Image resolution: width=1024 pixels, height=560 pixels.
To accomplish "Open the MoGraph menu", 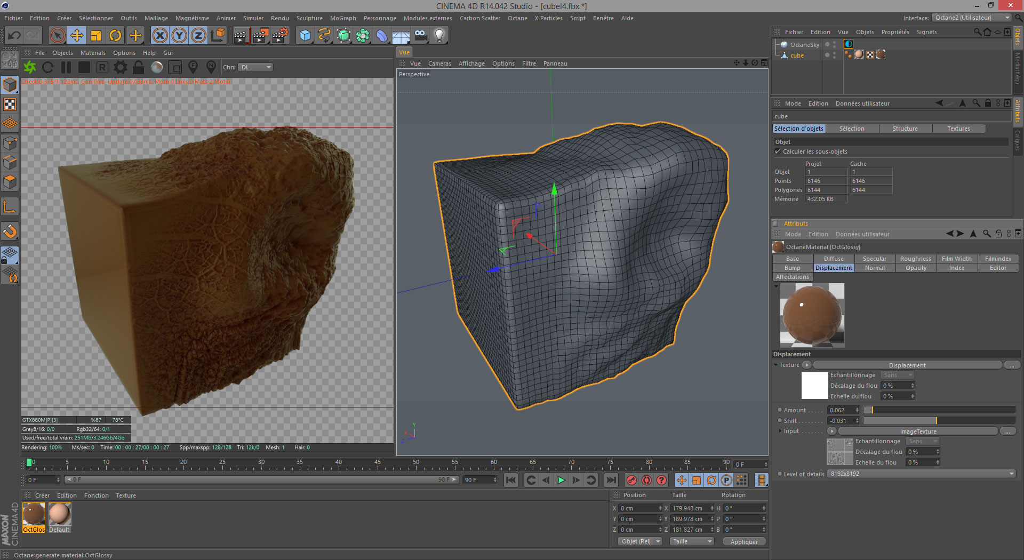I will pos(342,18).
